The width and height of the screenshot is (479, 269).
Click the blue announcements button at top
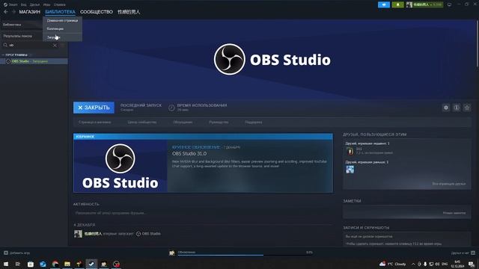pyautogui.click(x=384, y=4)
